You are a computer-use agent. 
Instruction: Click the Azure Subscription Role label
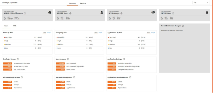point(22,63)
